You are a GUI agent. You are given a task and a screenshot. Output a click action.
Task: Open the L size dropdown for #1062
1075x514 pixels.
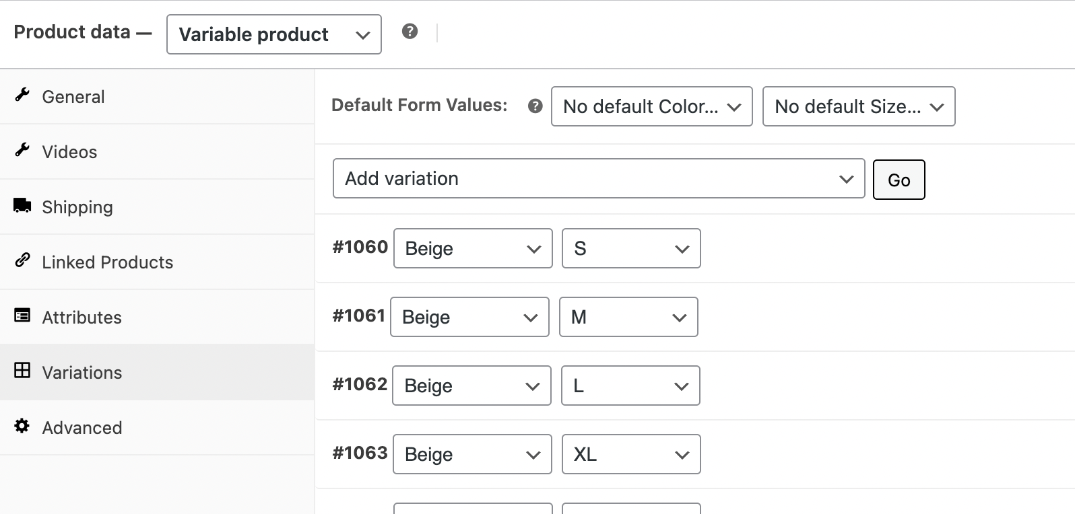click(630, 385)
